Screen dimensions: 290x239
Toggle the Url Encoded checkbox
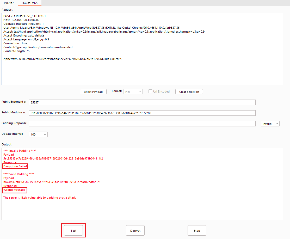[150, 91]
